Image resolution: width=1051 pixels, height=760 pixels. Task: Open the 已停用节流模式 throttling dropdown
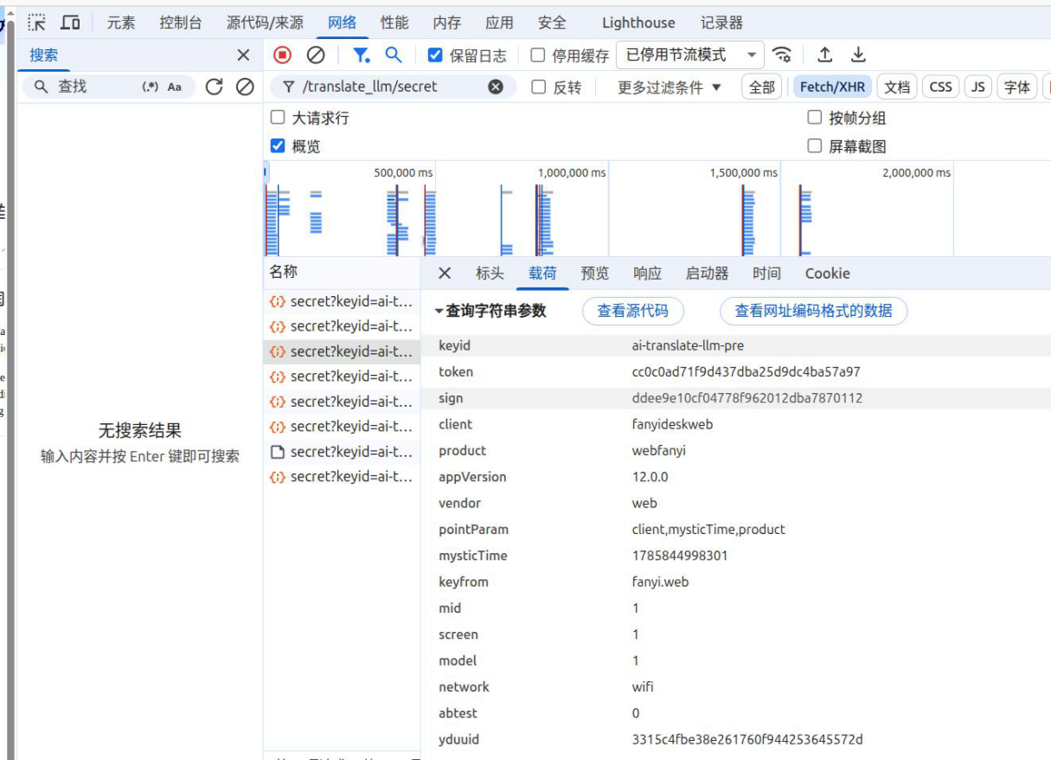tap(690, 55)
